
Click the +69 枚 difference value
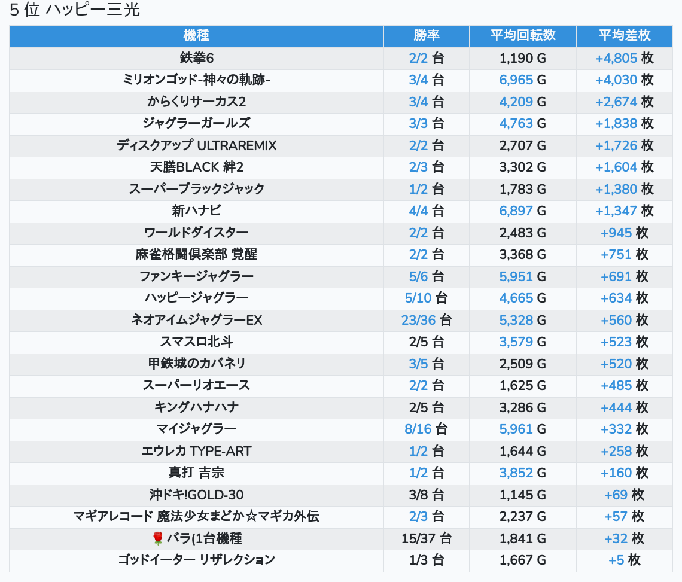(x=624, y=495)
